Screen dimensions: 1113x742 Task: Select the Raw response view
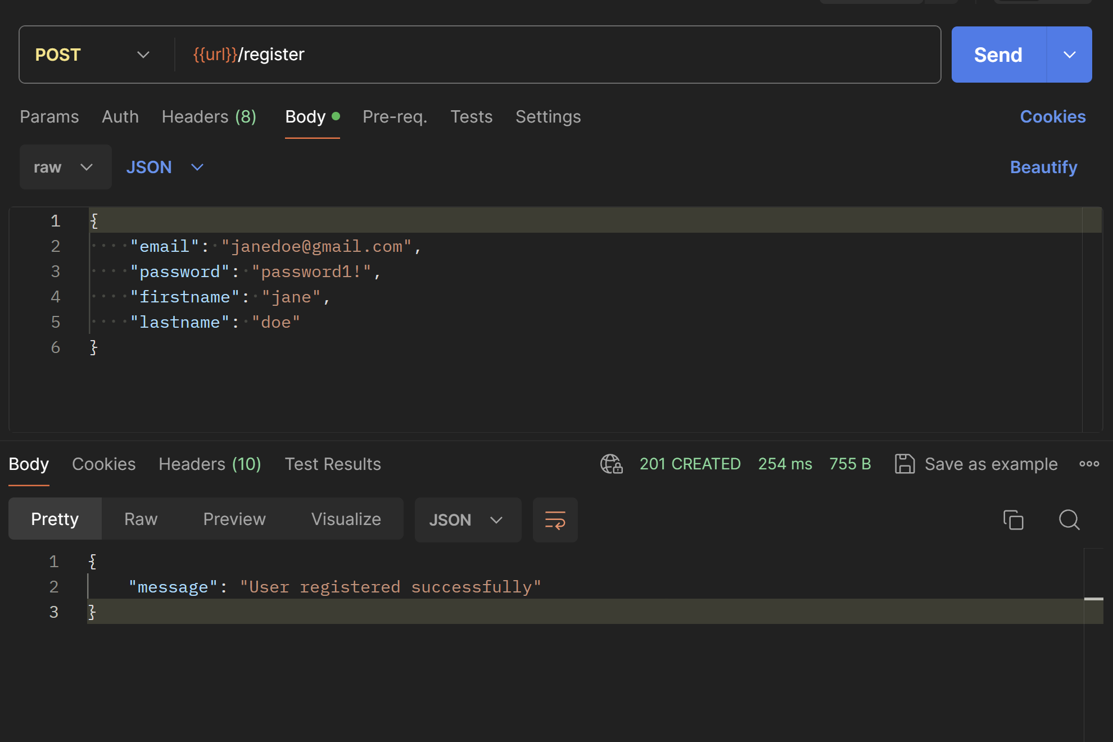click(x=141, y=519)
